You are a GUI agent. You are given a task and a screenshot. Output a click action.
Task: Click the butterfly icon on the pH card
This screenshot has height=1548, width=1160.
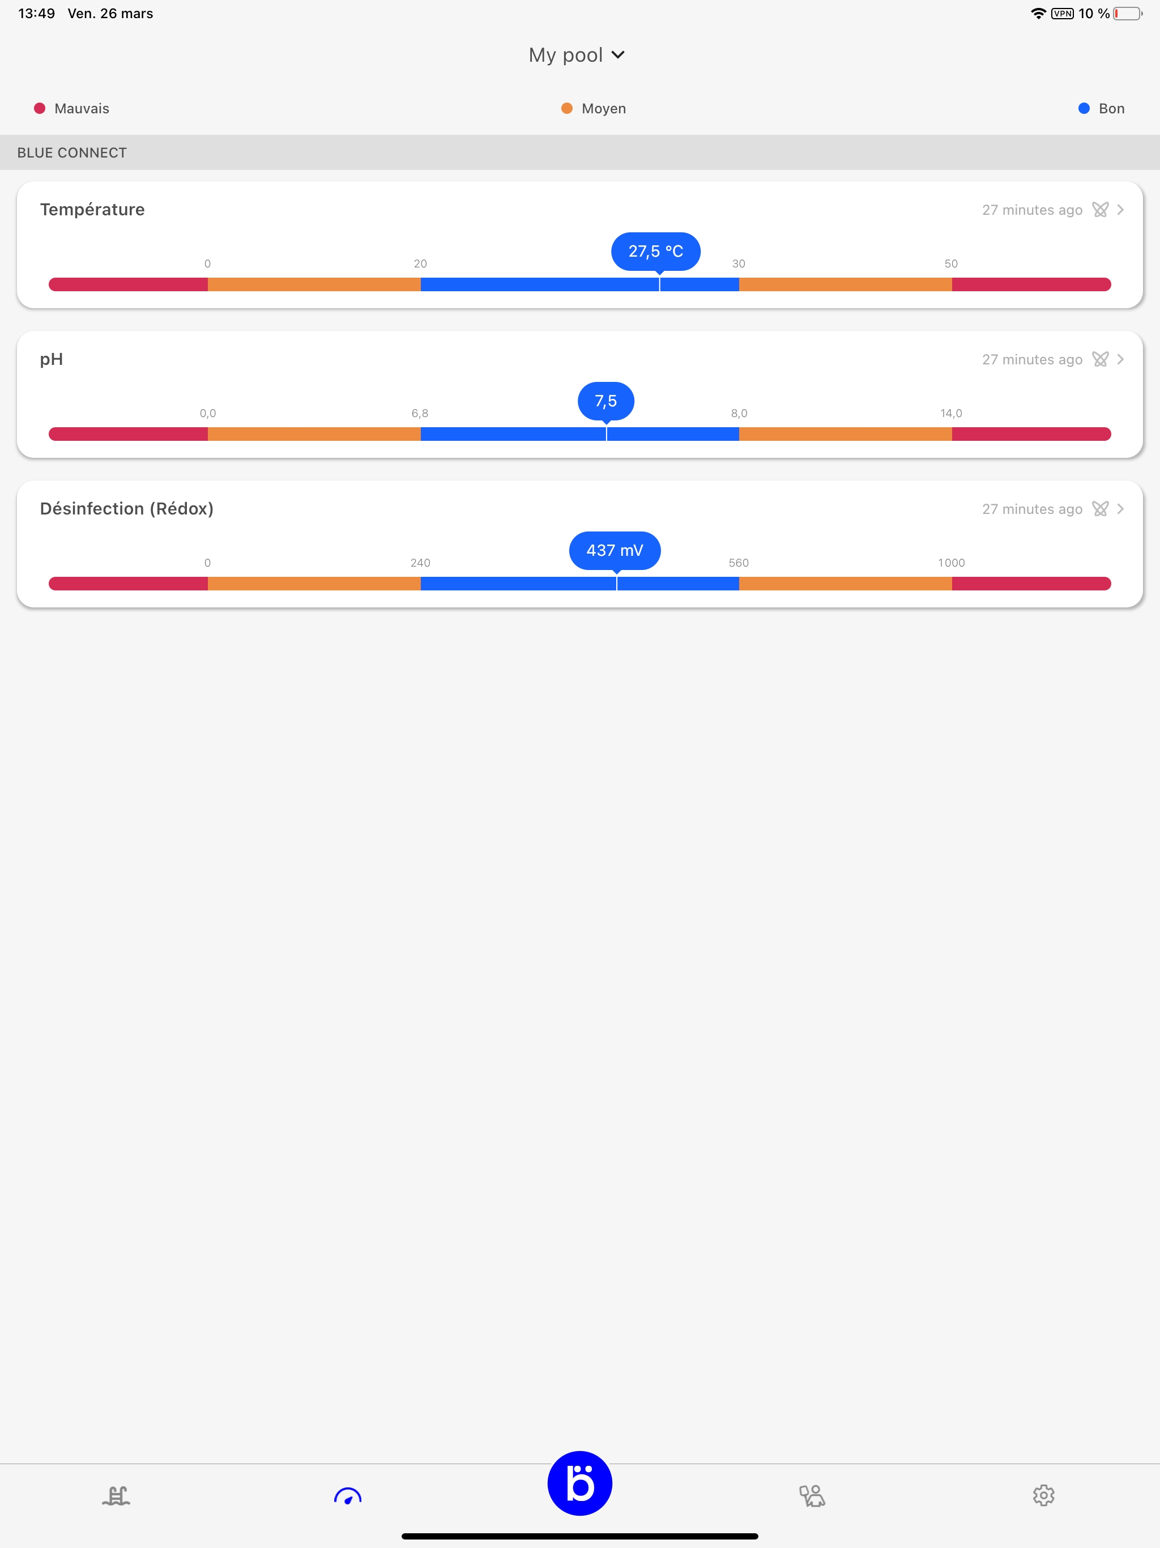[1101, 359]
